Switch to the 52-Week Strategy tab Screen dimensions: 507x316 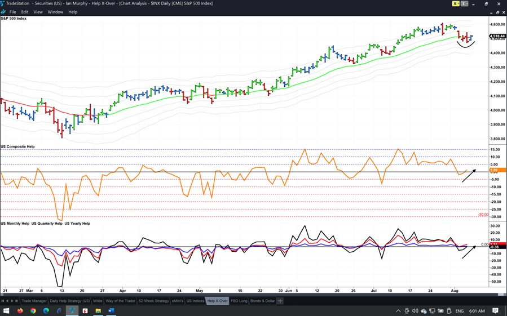click(152, 301)
